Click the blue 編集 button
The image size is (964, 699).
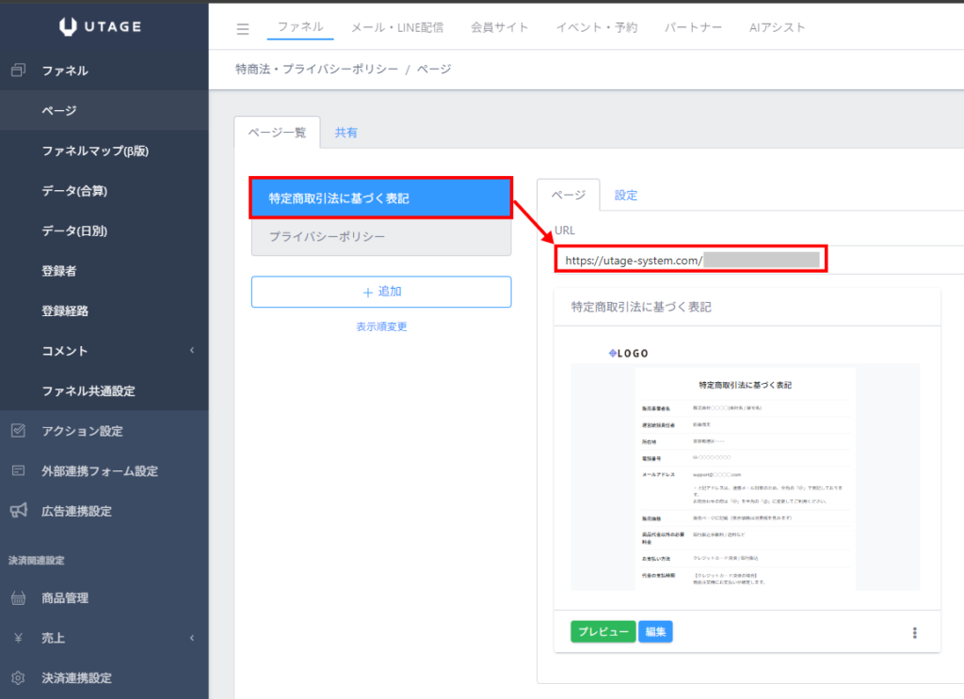pos(655,632)
